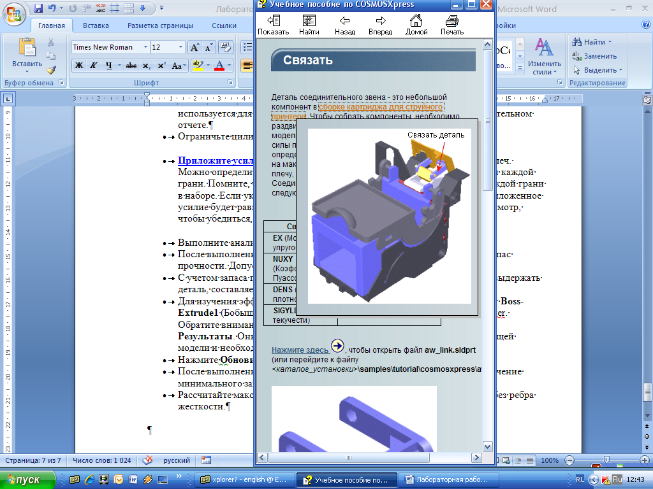Click the Find (Найти) icon in help toolbar

point(309,25)
